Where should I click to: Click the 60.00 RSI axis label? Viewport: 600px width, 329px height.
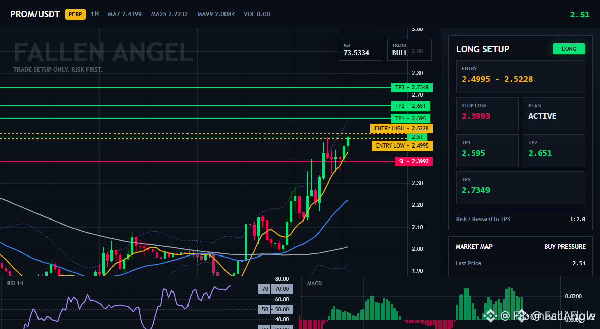282,299
